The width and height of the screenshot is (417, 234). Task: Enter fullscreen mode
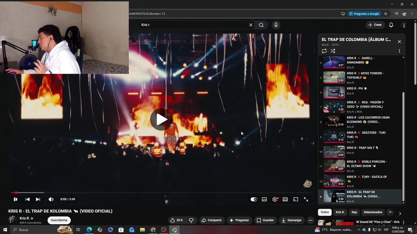(x=306, y=199)
